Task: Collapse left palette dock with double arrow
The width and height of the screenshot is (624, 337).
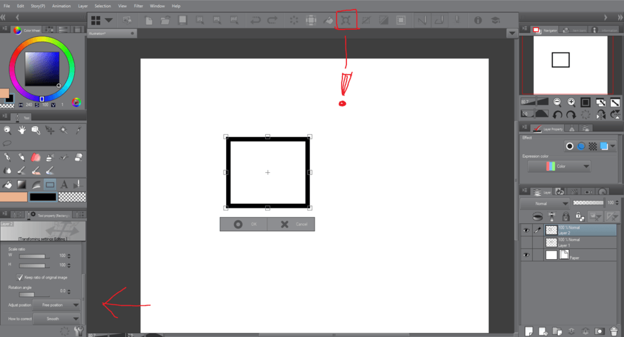Action: tap(3, 17)
